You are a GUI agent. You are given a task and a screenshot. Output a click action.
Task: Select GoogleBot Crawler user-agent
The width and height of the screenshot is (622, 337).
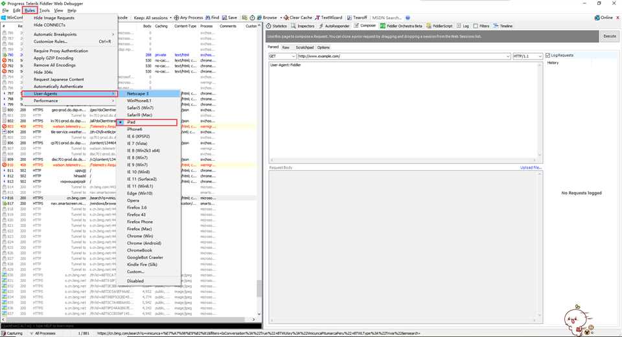(149, 258)
